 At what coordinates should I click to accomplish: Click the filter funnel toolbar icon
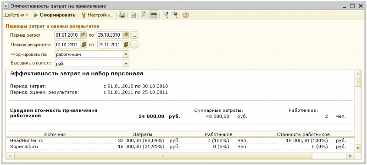coord(145,15)
